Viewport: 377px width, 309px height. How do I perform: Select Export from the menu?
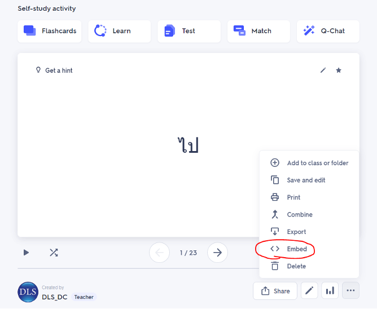click(309, 232)
